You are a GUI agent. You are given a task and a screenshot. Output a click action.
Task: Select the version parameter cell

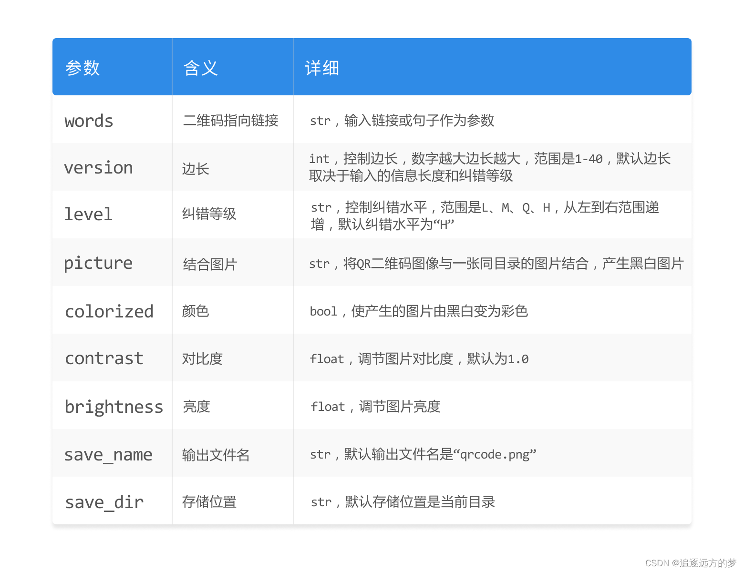click(112, 167)
